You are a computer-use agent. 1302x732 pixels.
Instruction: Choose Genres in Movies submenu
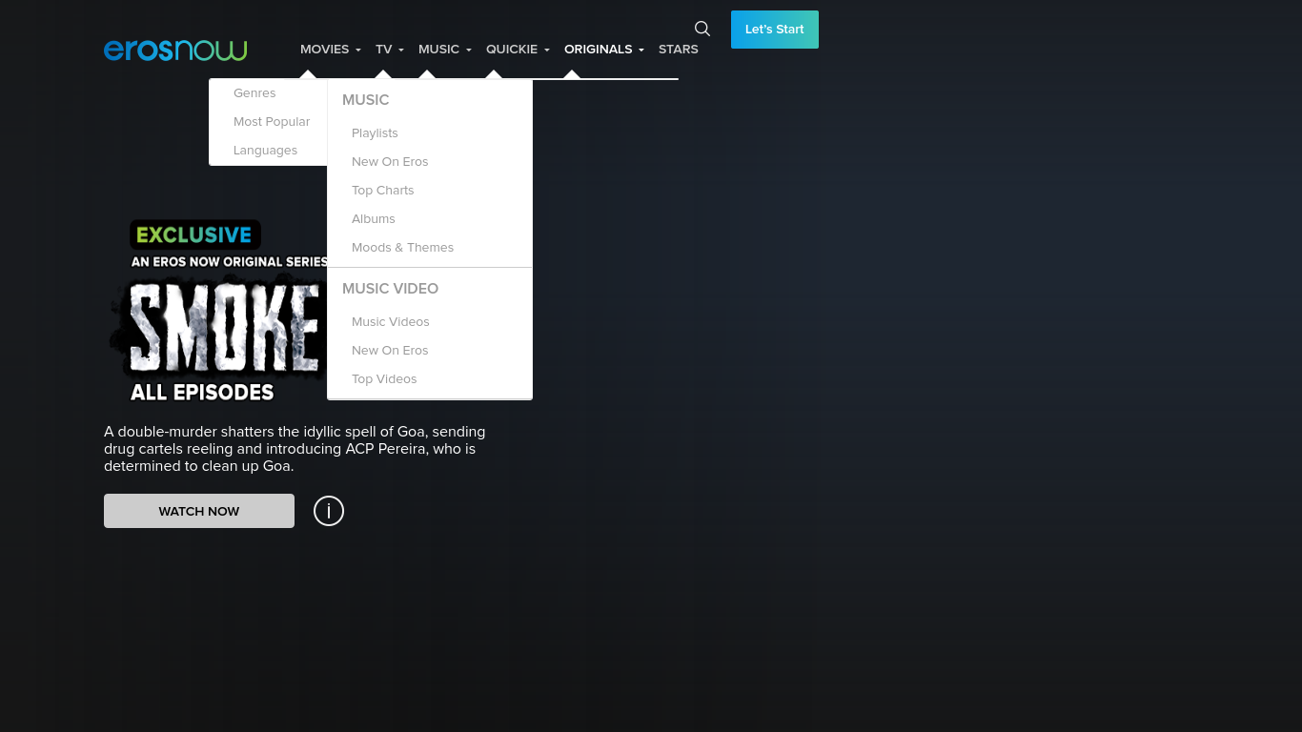point(254,93)
